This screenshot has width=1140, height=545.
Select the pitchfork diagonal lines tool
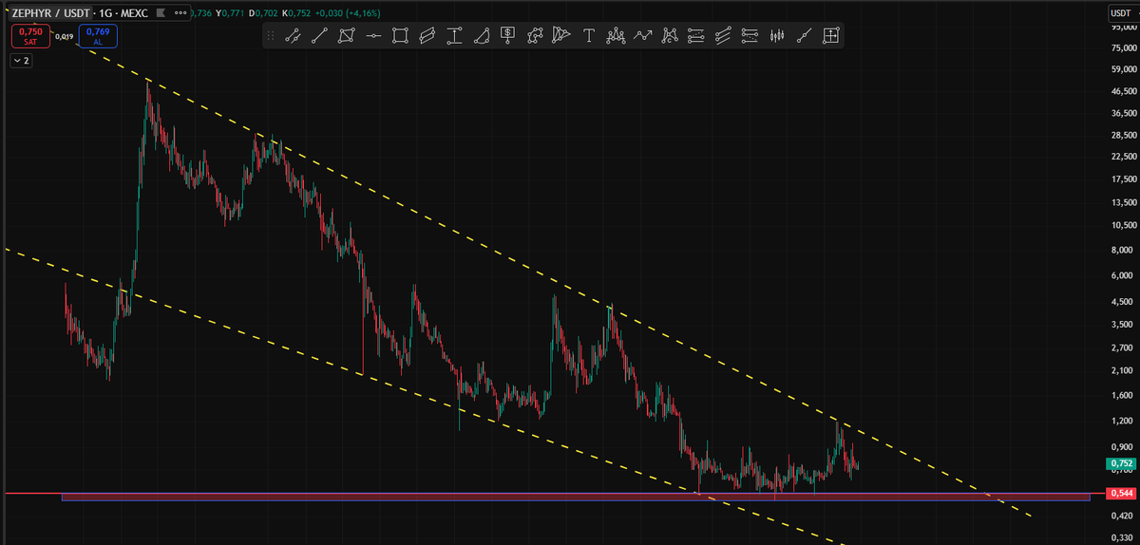coord(723,36)
